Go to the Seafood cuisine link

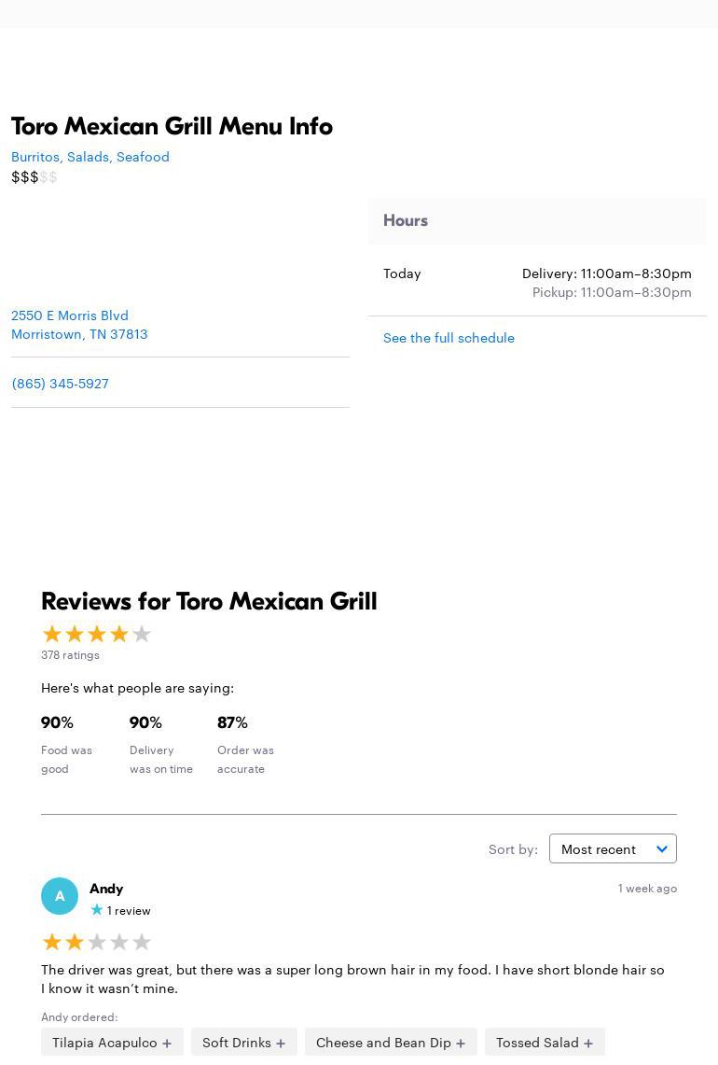point(143,157)
